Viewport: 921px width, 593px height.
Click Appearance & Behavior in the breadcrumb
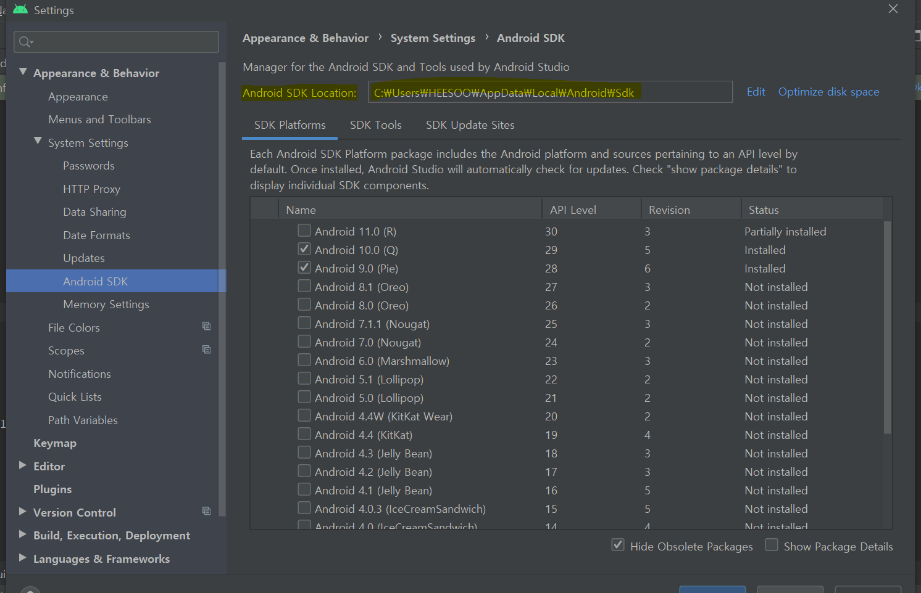coord(306,38)
